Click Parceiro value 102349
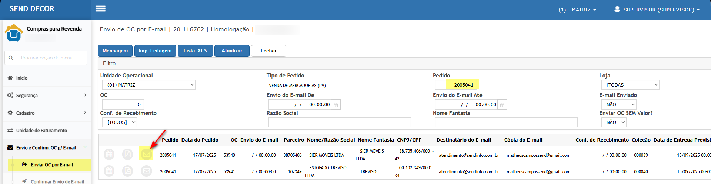This screenshot has height=184, width=711. point(295,172)
